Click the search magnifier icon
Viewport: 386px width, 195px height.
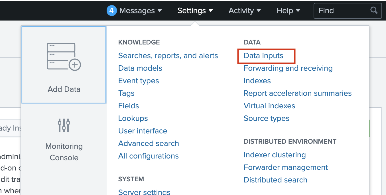(x=374, y=11)
